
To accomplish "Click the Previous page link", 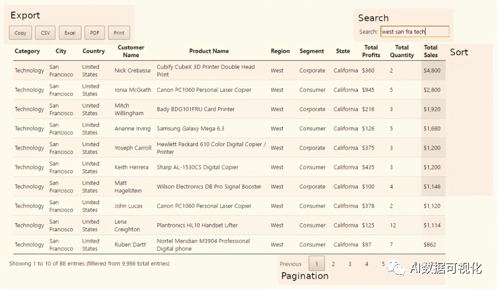I will tap(291, 264).
